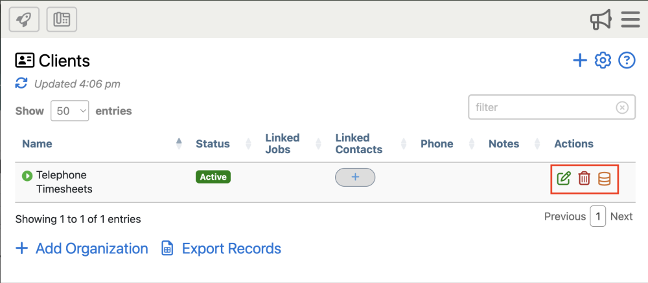648x283 pixels.
Task: Sort table by Name column
Action: click(x=37, y=144)
